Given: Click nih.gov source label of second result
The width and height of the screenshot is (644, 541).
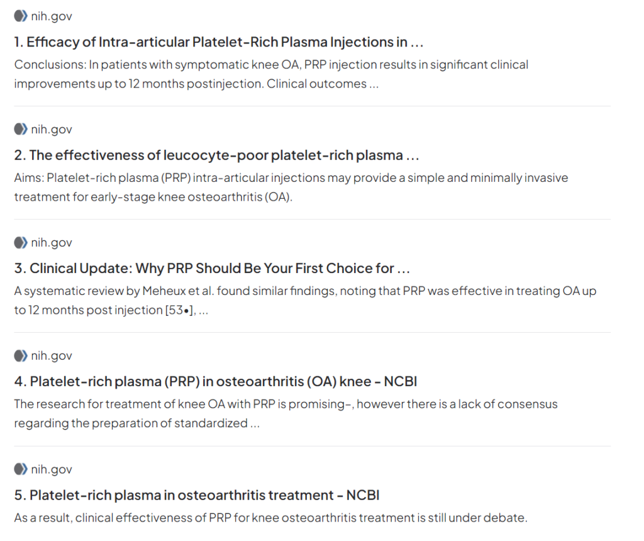Looking at the screenshot, I should pyautogui.click(x=52, y=130).
